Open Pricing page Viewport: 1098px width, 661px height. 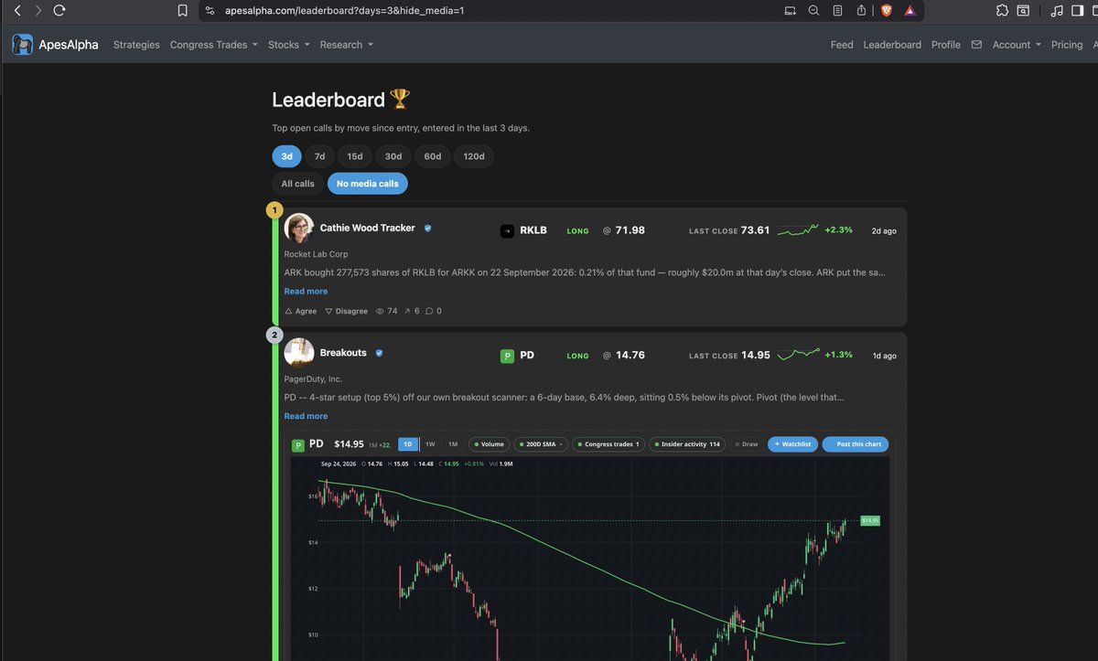1067,44
